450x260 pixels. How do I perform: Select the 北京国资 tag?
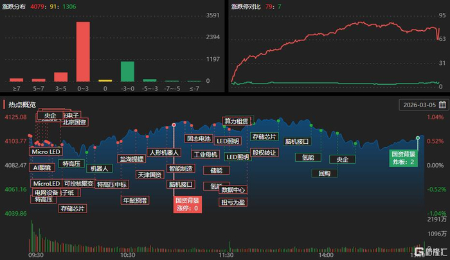point(75,122)
